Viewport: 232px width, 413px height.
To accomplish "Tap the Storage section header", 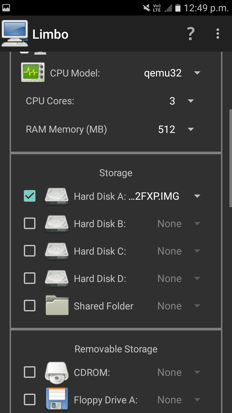I will (x=116, y=173).
